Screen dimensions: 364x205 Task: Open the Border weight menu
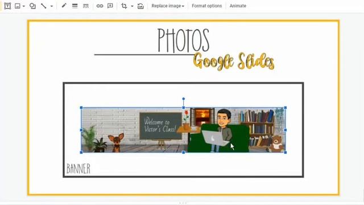75,6
